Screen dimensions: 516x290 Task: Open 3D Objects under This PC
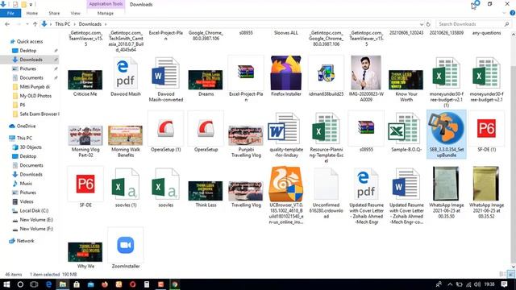(x=31, y=147)
